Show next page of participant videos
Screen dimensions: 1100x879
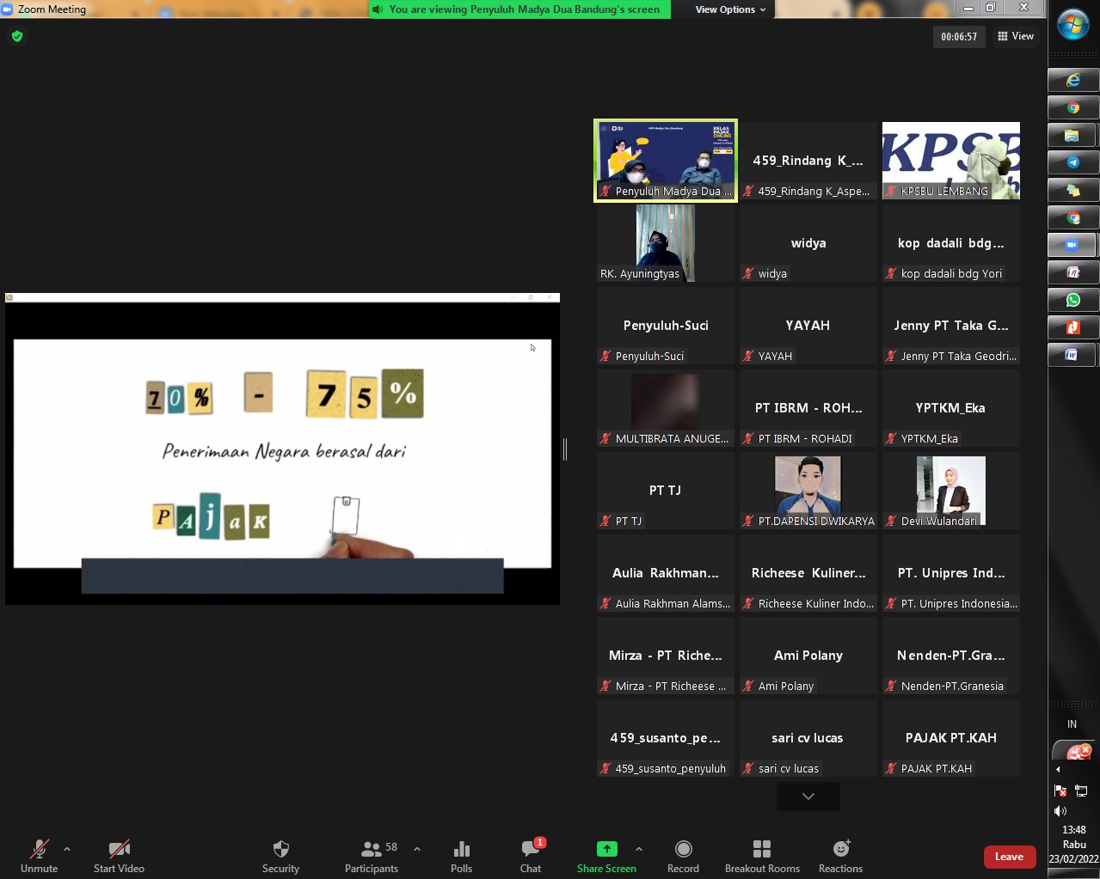click(x=808, y=797)
